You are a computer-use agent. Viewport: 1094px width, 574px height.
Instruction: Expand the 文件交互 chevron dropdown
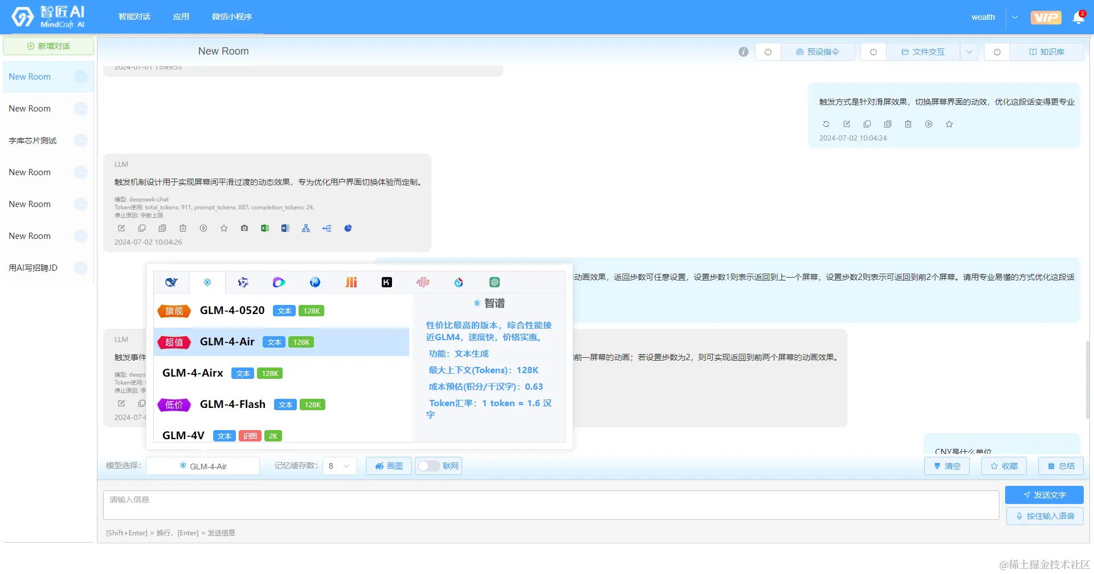(969, 51)
